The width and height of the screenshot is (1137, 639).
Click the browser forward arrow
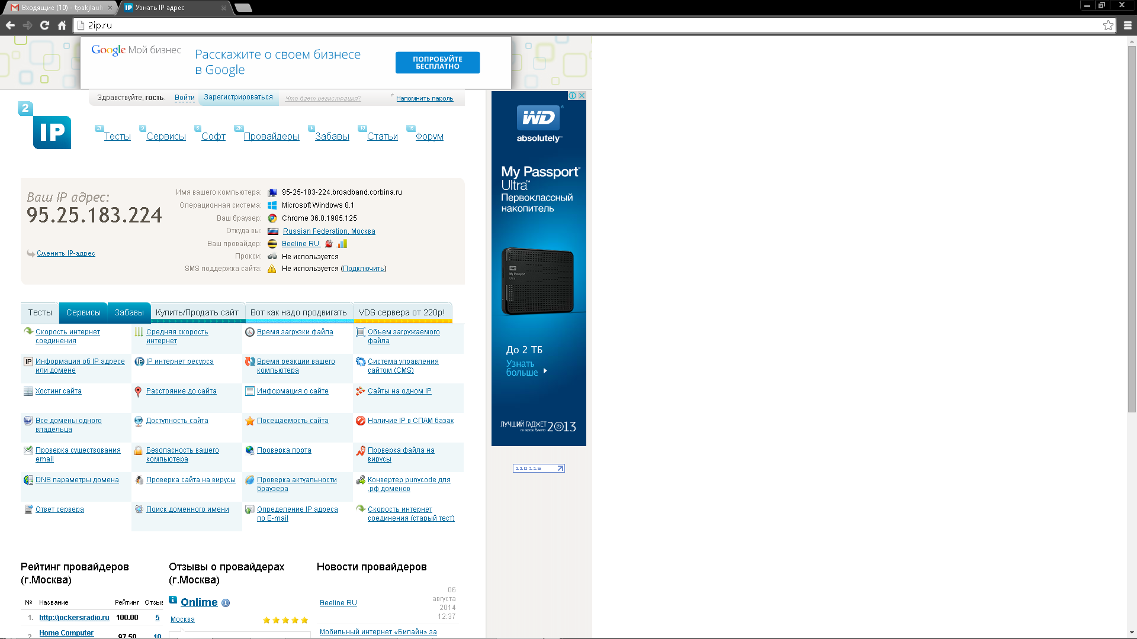click(27, 25)
